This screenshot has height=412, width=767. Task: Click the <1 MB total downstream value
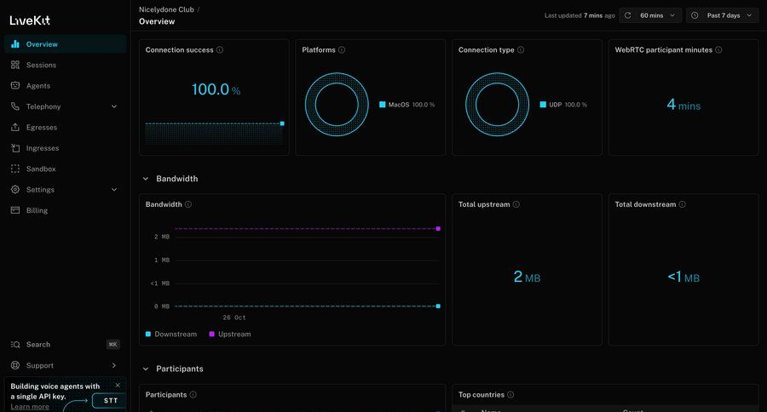click(683, 278)
